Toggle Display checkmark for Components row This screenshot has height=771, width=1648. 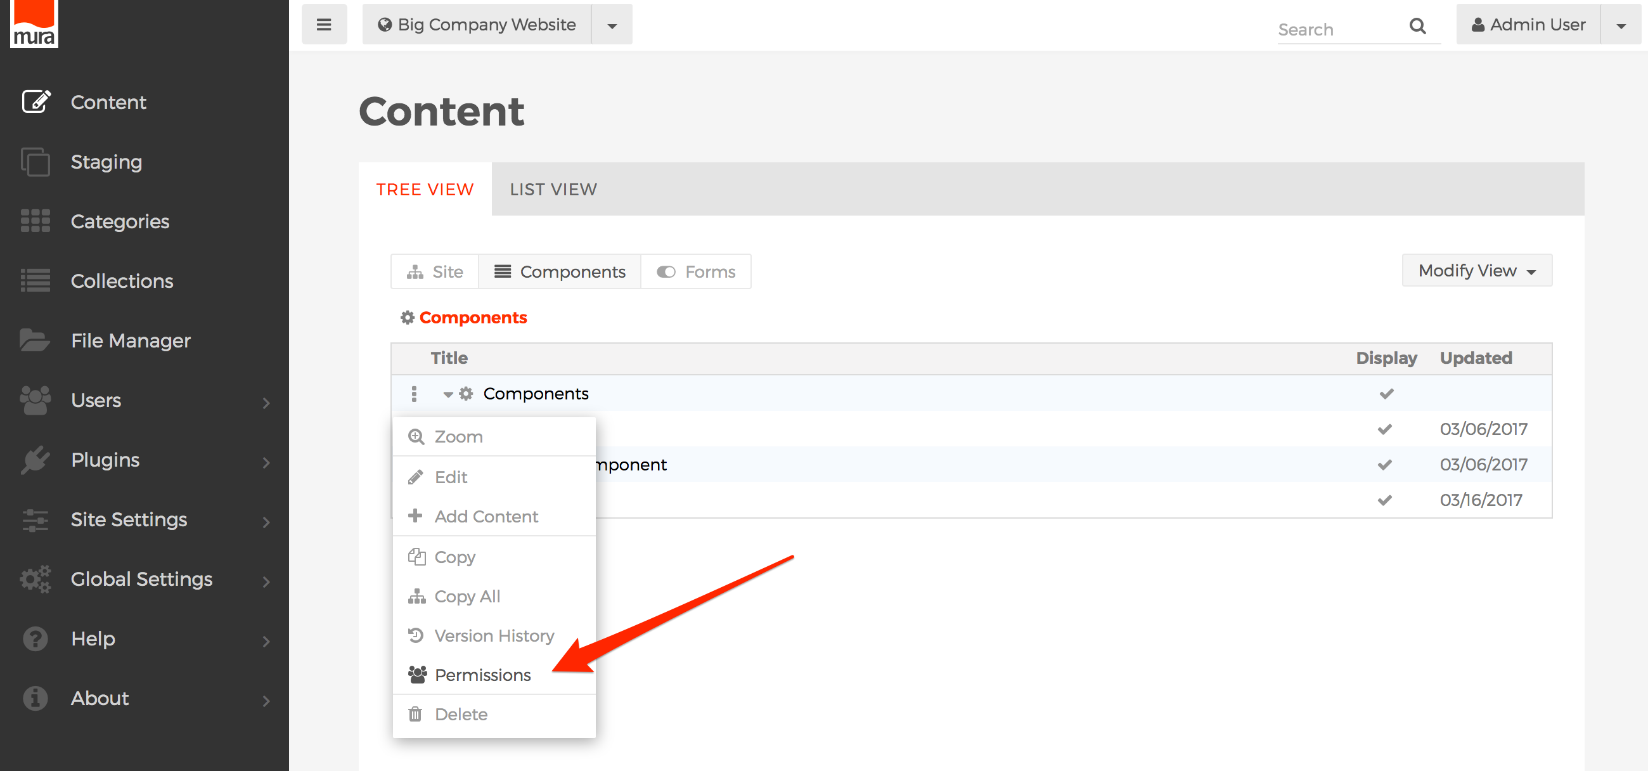pos(1386,394)
